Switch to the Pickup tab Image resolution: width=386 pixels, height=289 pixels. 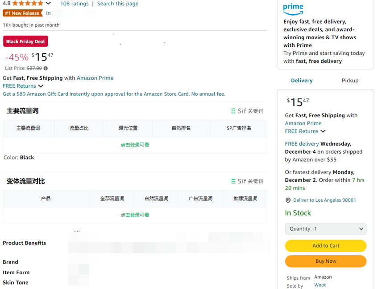[350, 81]
